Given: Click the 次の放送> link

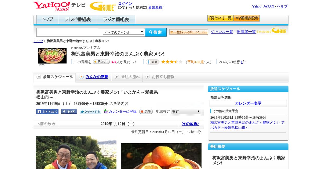Looking at the screenshot, I should coord(191,124).
